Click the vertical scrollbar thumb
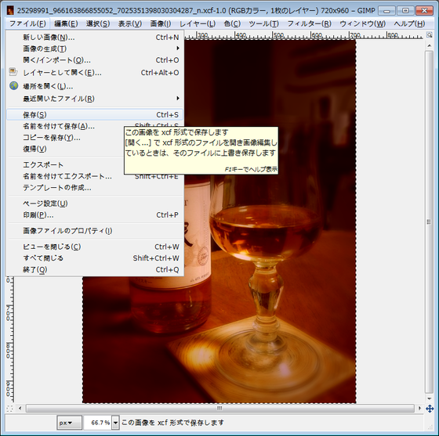 [430, 222]
